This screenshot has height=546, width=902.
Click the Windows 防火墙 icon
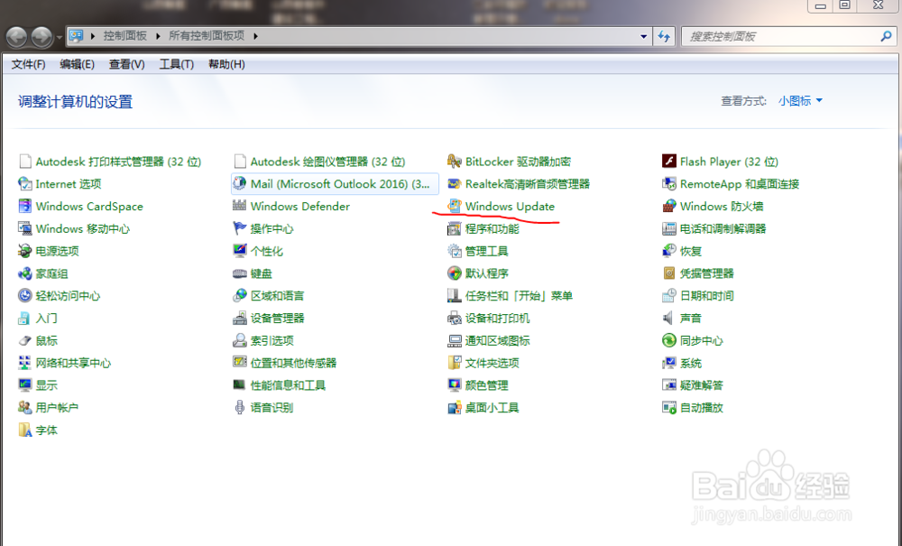click(x=669, y=206)
